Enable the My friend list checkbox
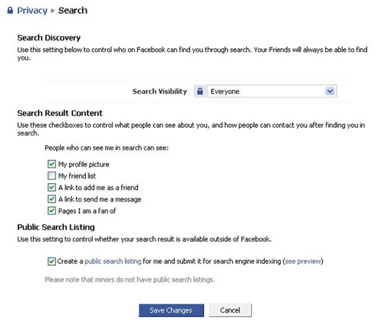386x328 pixels. coord(52,175)
